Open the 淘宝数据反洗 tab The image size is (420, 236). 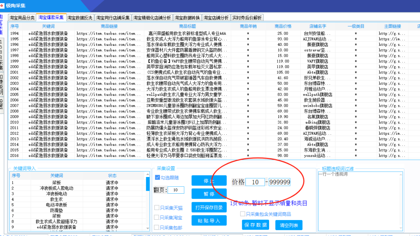coord(80,18)
